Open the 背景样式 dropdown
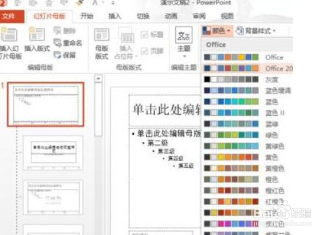The height and width of the screenshot is (235, 330). pyautogui.click(x=256, y=31)
